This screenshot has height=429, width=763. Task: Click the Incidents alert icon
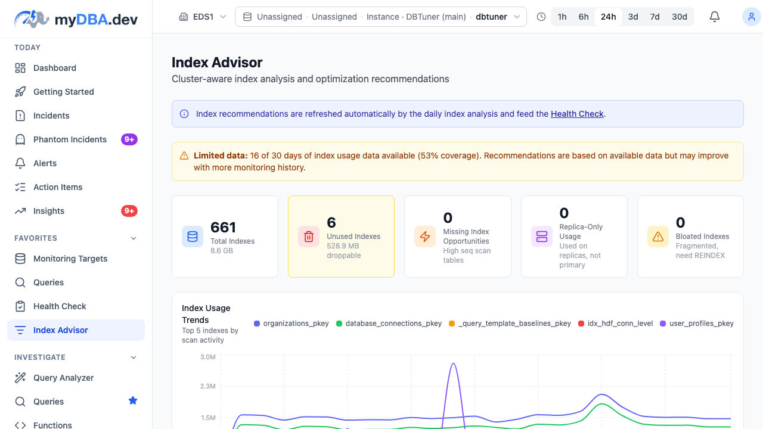coord(20,116)
